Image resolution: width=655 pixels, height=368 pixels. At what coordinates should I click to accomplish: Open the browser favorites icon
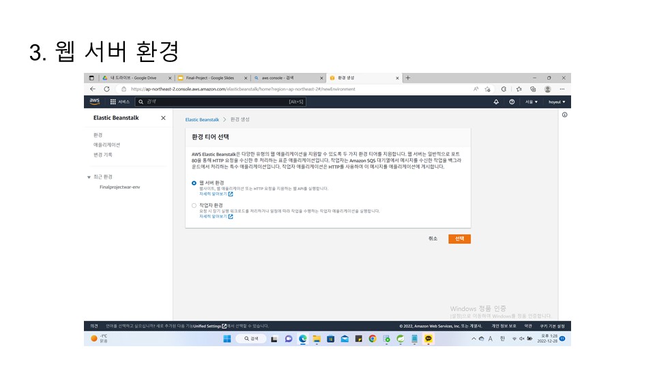[519, 89]
